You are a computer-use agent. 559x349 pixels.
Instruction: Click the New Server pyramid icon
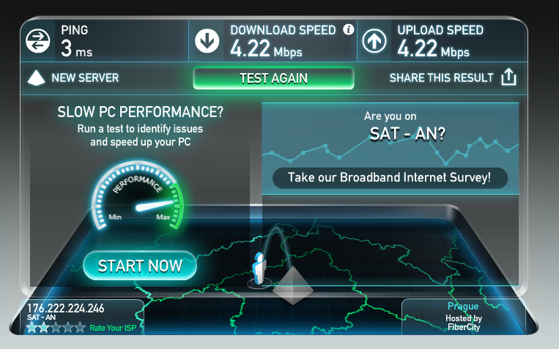36,78
